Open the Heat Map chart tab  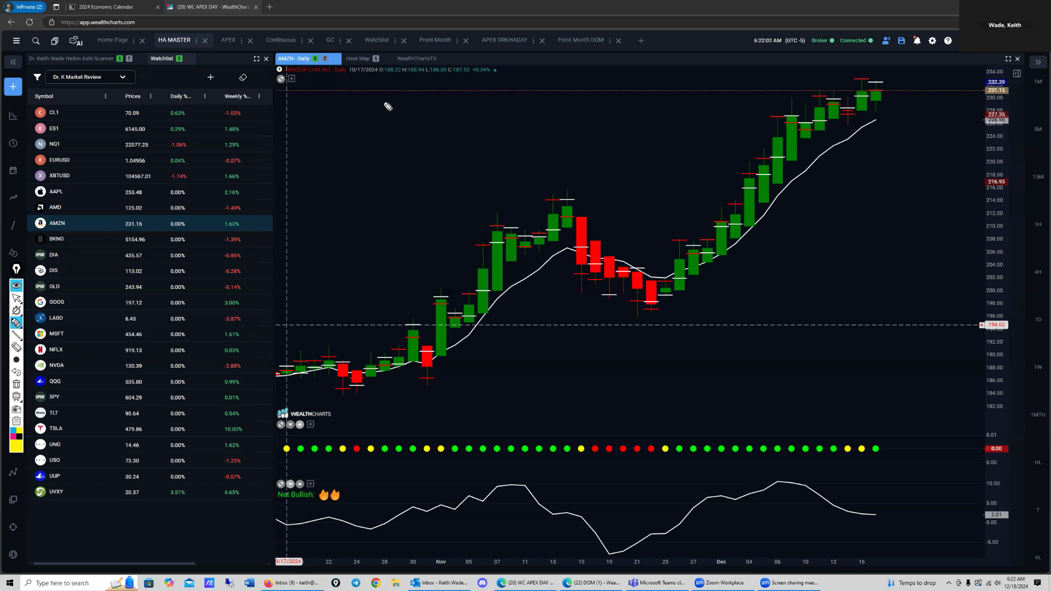click(x=357, y=59)
